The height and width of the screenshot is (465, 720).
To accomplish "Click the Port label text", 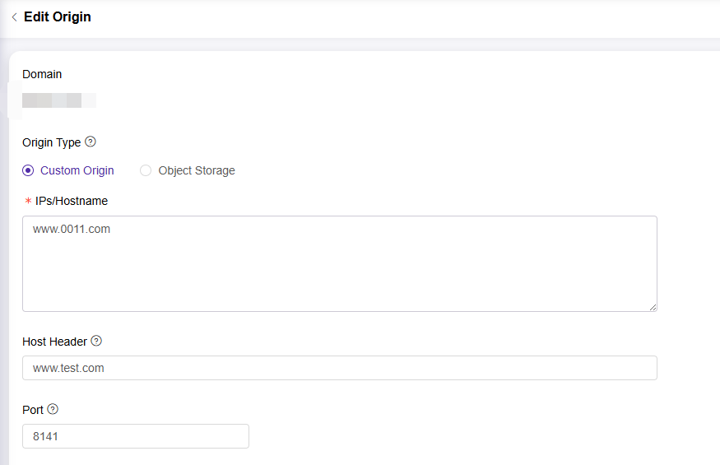I will (33, 410).
